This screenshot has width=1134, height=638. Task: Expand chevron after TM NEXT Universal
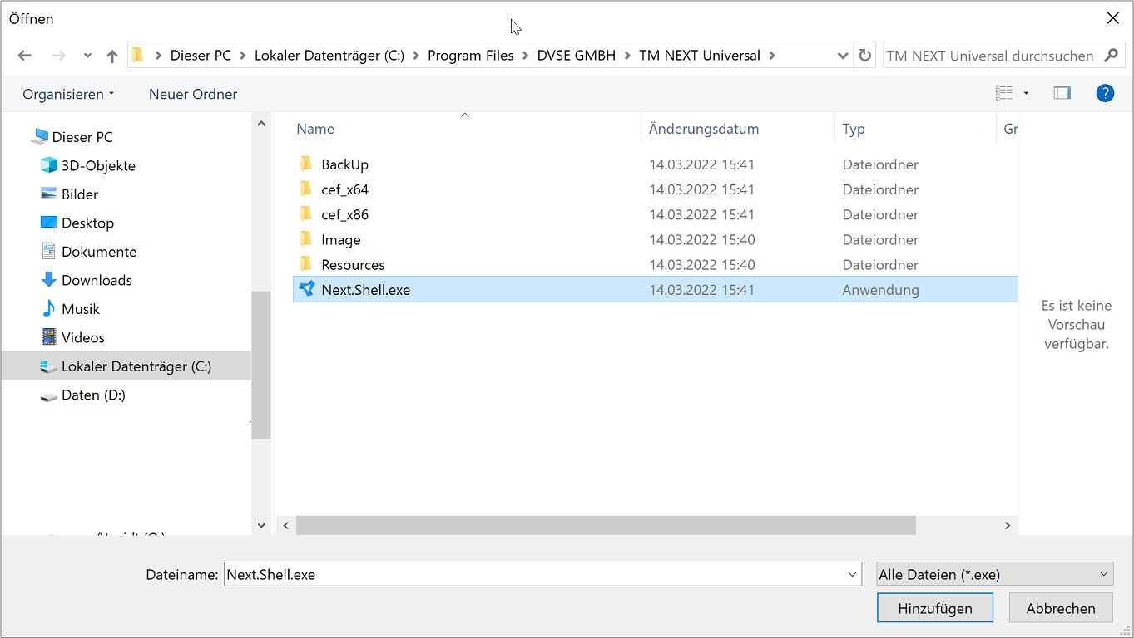click(772, 56)
